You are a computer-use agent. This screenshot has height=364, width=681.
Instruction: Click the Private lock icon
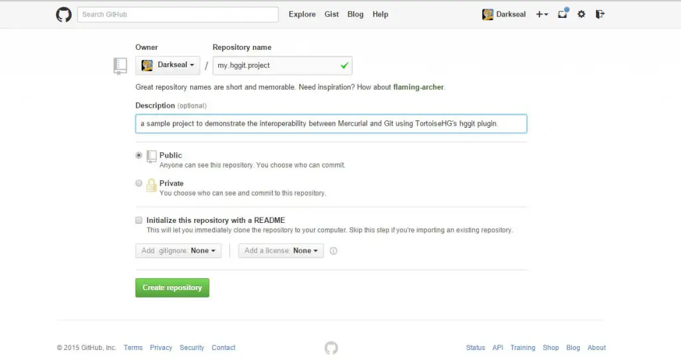(151, 185)
